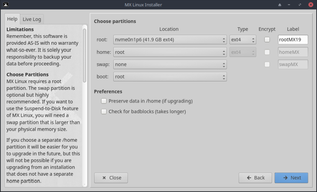Open the Live Log tab
Viewport: 317px width, 192px height.
[32, 19]
